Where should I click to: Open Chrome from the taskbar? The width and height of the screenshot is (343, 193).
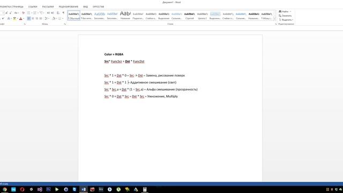5,189
